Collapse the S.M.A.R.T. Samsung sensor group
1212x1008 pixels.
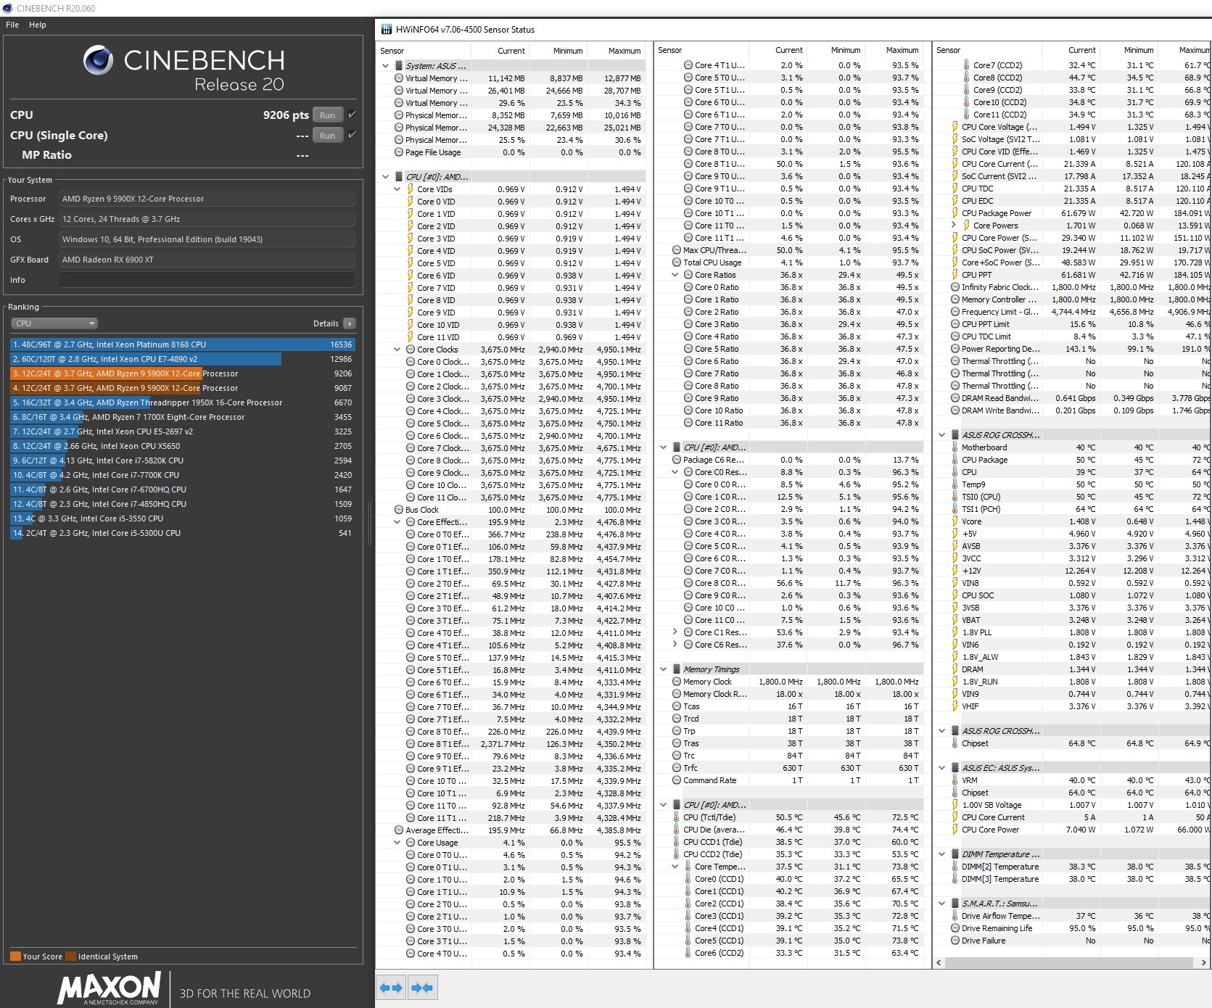point(942,904)
